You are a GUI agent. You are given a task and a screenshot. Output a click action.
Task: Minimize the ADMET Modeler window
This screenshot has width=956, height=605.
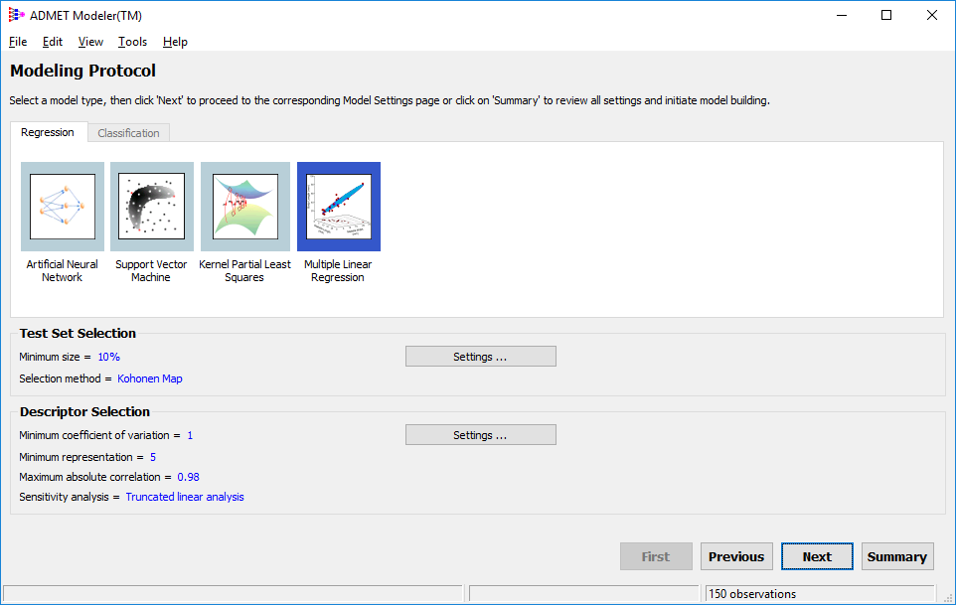[842, 15]
